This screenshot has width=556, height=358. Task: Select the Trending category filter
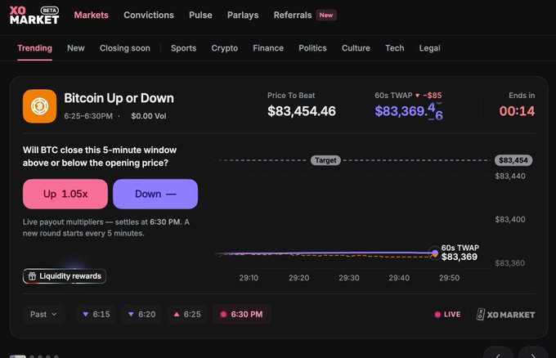click(34, 48)
